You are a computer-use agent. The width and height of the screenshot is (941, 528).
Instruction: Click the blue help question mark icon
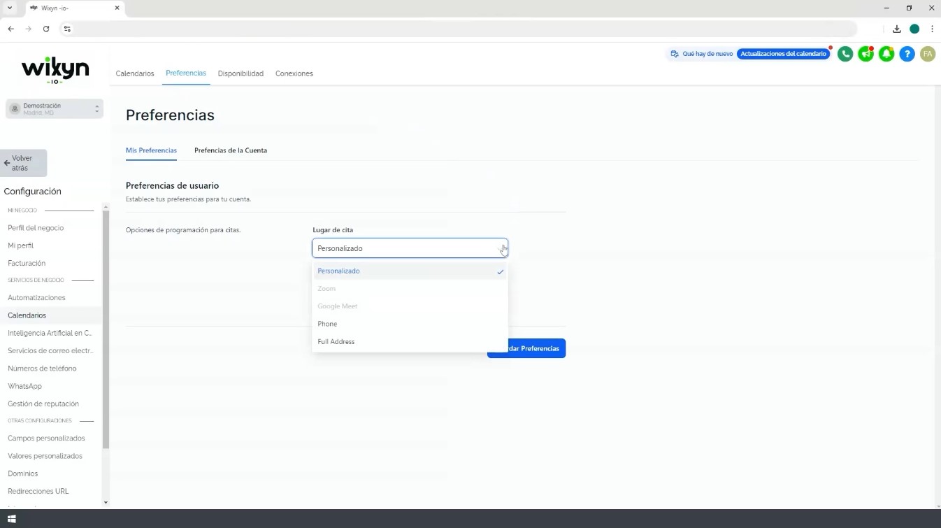pyautogui.click(x=907, y=54)
